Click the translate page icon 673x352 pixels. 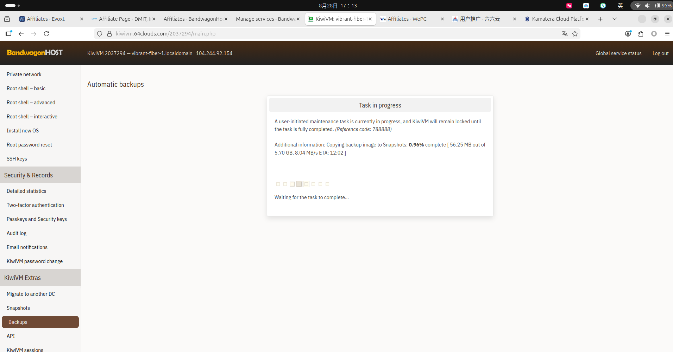[x=565, y=34]
